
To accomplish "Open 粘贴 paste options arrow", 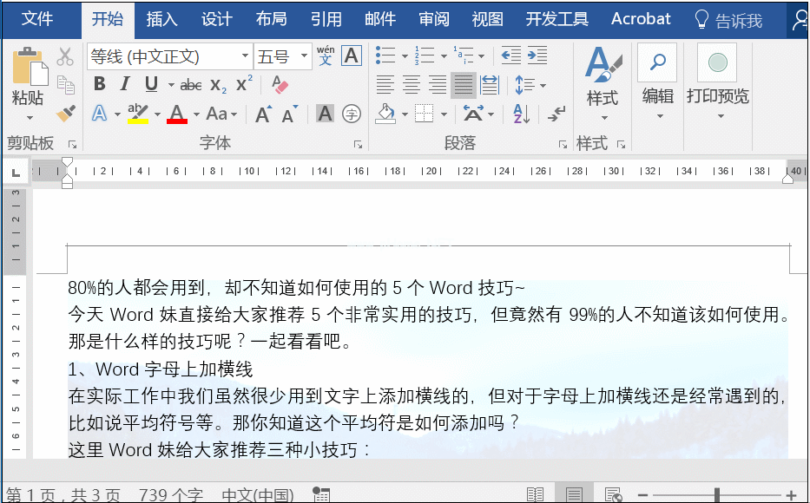I will click(x=30, y=118).
